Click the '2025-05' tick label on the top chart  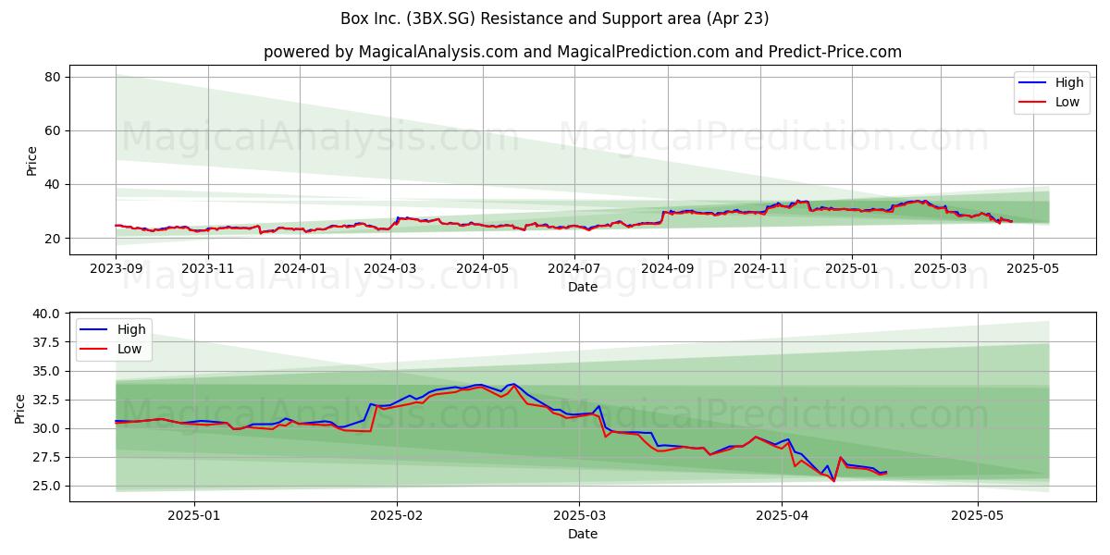click(x=1032, y=268)
